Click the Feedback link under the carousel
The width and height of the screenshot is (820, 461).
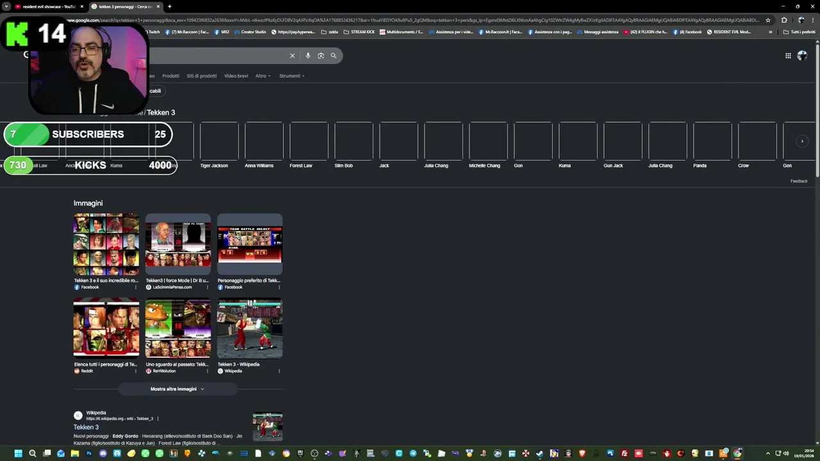799,181
